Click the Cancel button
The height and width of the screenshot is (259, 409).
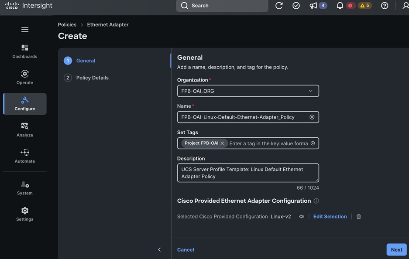[186, 249]
